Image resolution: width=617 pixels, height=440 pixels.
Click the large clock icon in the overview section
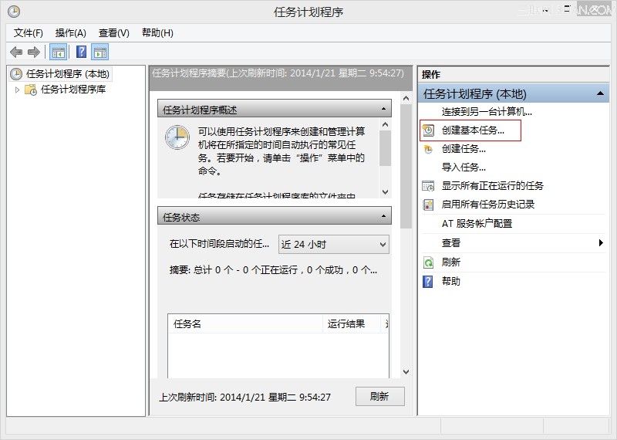pyautogui.click(x=177, y=137)
